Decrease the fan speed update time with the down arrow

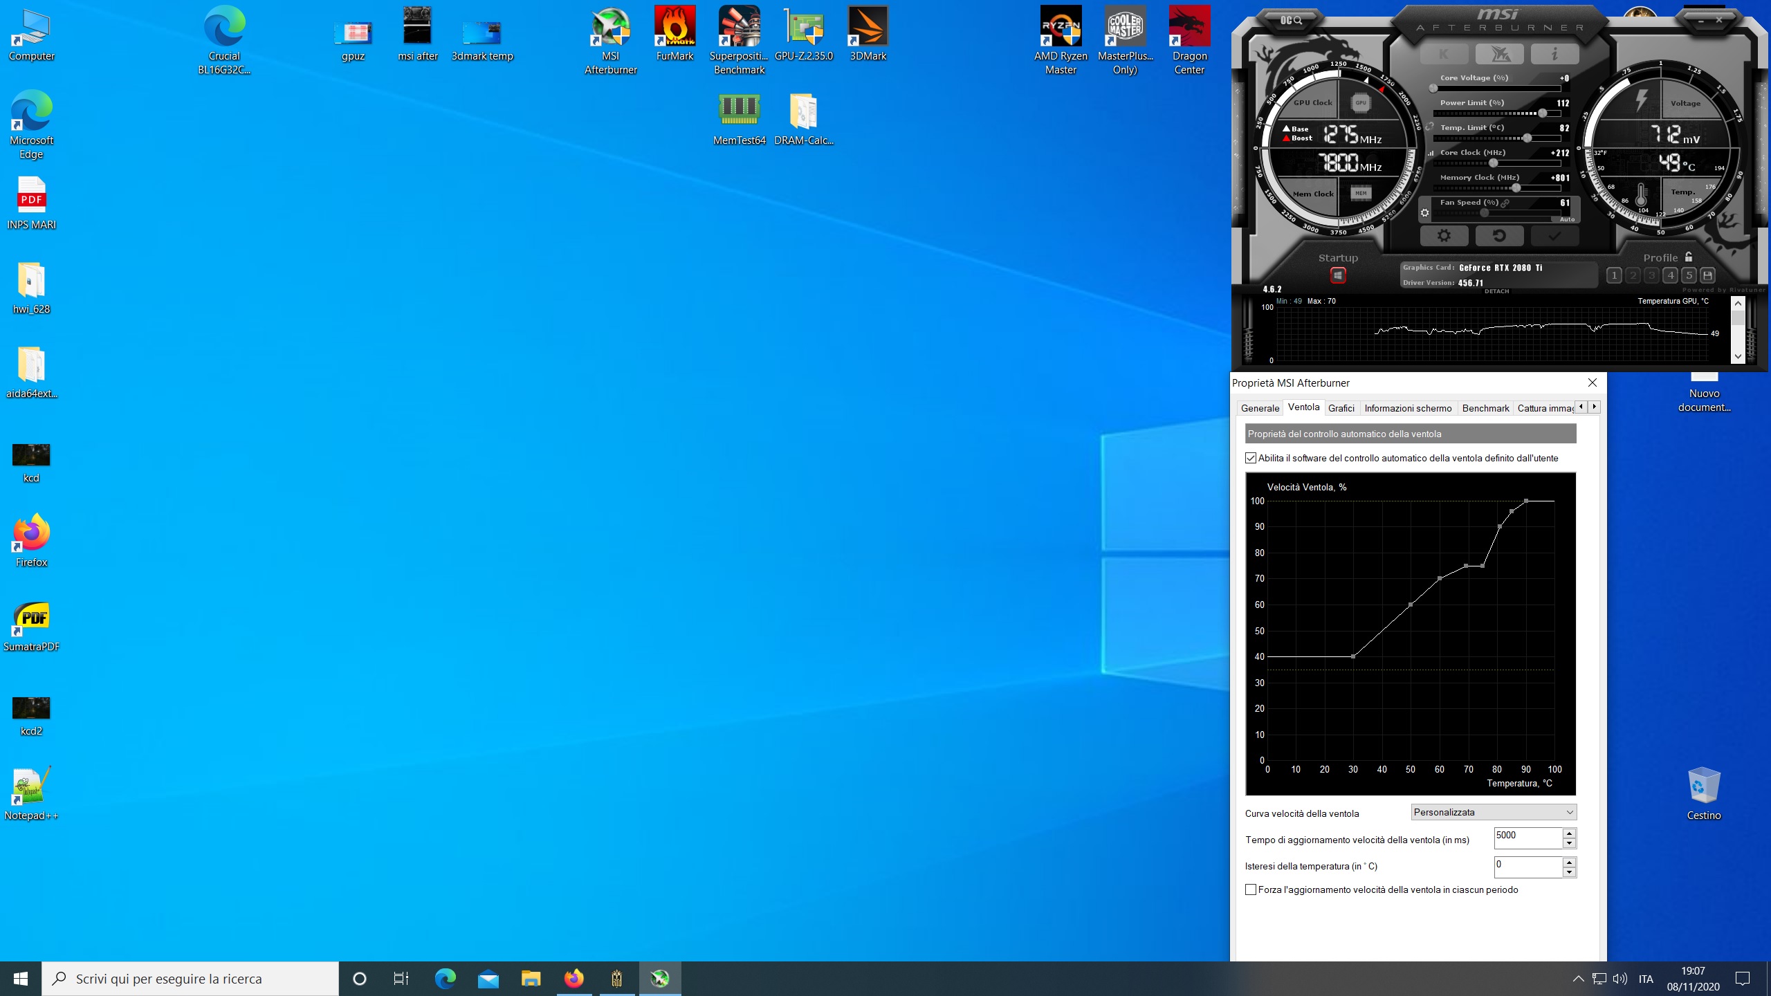[1570, 843]
